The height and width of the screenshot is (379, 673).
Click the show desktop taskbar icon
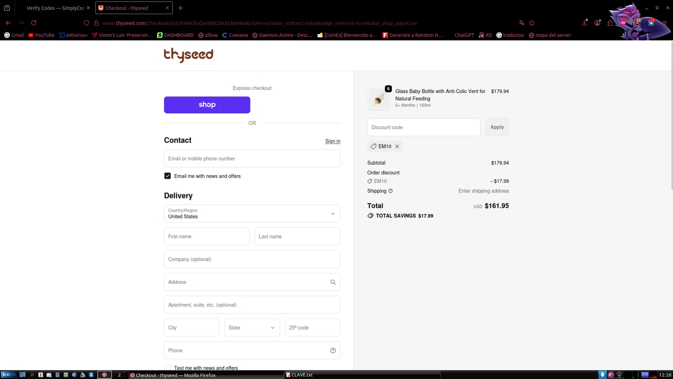pyautogui.click(x=22, y=375)
